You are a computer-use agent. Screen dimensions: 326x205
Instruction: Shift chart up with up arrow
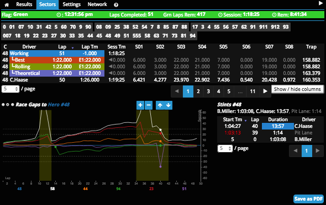tap(160, 105)
